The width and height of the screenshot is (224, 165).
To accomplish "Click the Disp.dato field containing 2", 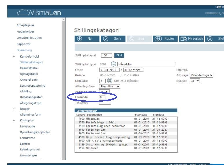I will point(102,81).
